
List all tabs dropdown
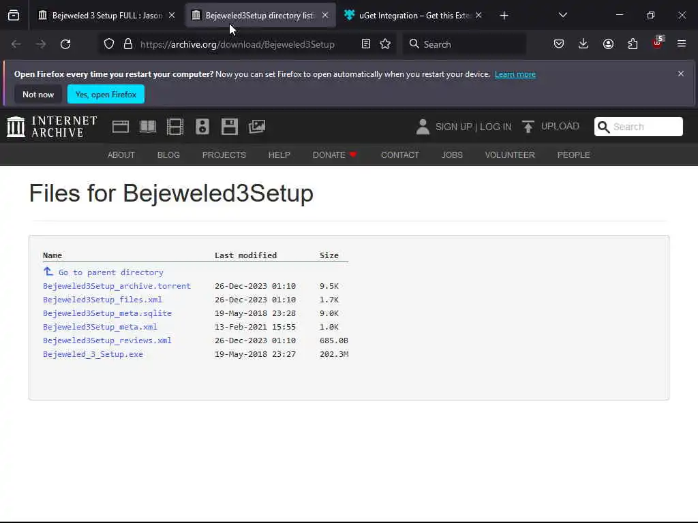(x=562, y=15)
